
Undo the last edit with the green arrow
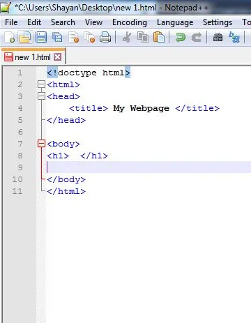181,37
